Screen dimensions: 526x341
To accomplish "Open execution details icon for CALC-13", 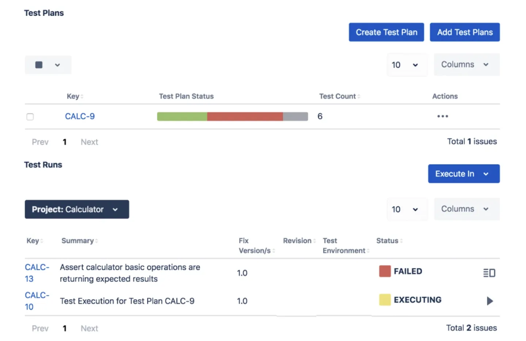I will click(489, 273).
